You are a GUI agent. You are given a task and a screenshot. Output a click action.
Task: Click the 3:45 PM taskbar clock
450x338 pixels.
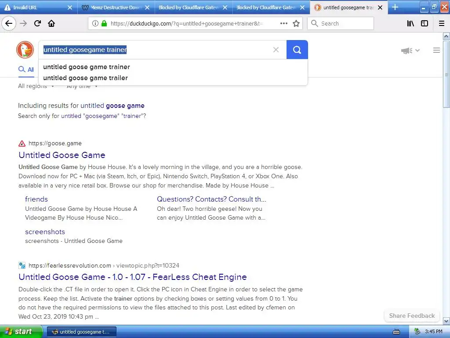(x=433, y=331)
